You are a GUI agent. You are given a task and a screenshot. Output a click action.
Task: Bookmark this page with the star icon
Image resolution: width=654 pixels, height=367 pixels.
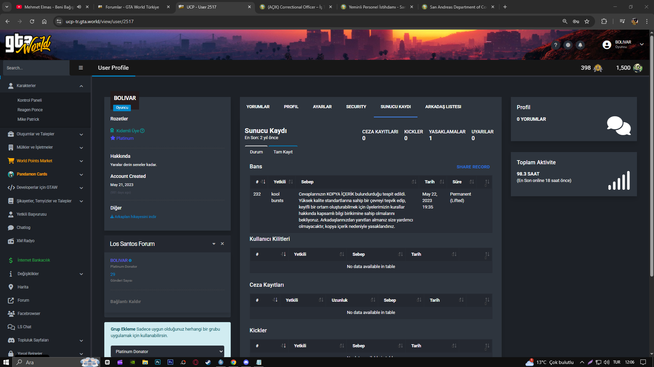pyautogui.click(x=587, y=21)
